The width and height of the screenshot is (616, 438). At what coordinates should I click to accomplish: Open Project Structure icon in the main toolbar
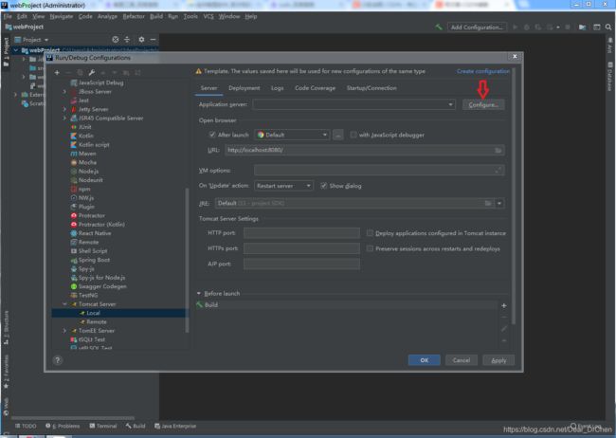[582, 27]
